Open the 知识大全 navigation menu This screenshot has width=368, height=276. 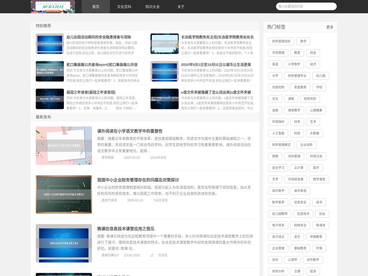click(x=152, y=7)
